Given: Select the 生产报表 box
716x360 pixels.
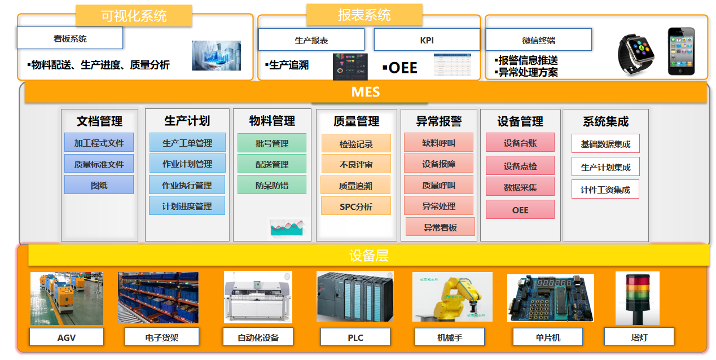Looking at the screenshot, I should point(311,39).
